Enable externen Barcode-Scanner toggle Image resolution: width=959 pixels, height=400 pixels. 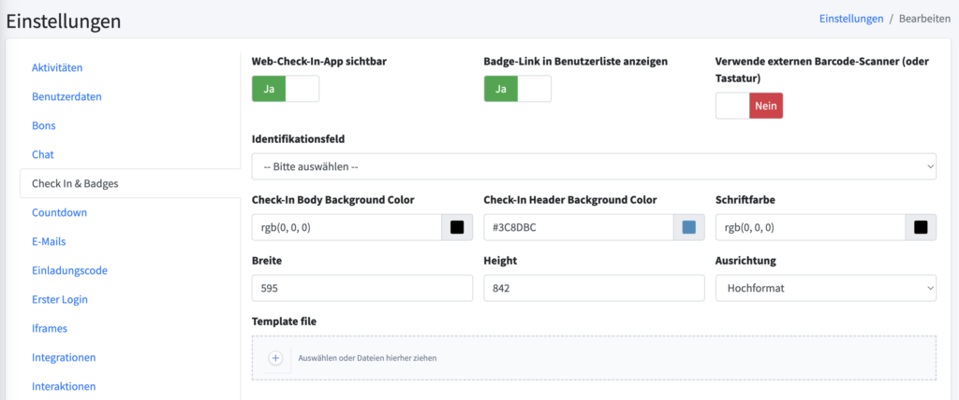point(749,106)
